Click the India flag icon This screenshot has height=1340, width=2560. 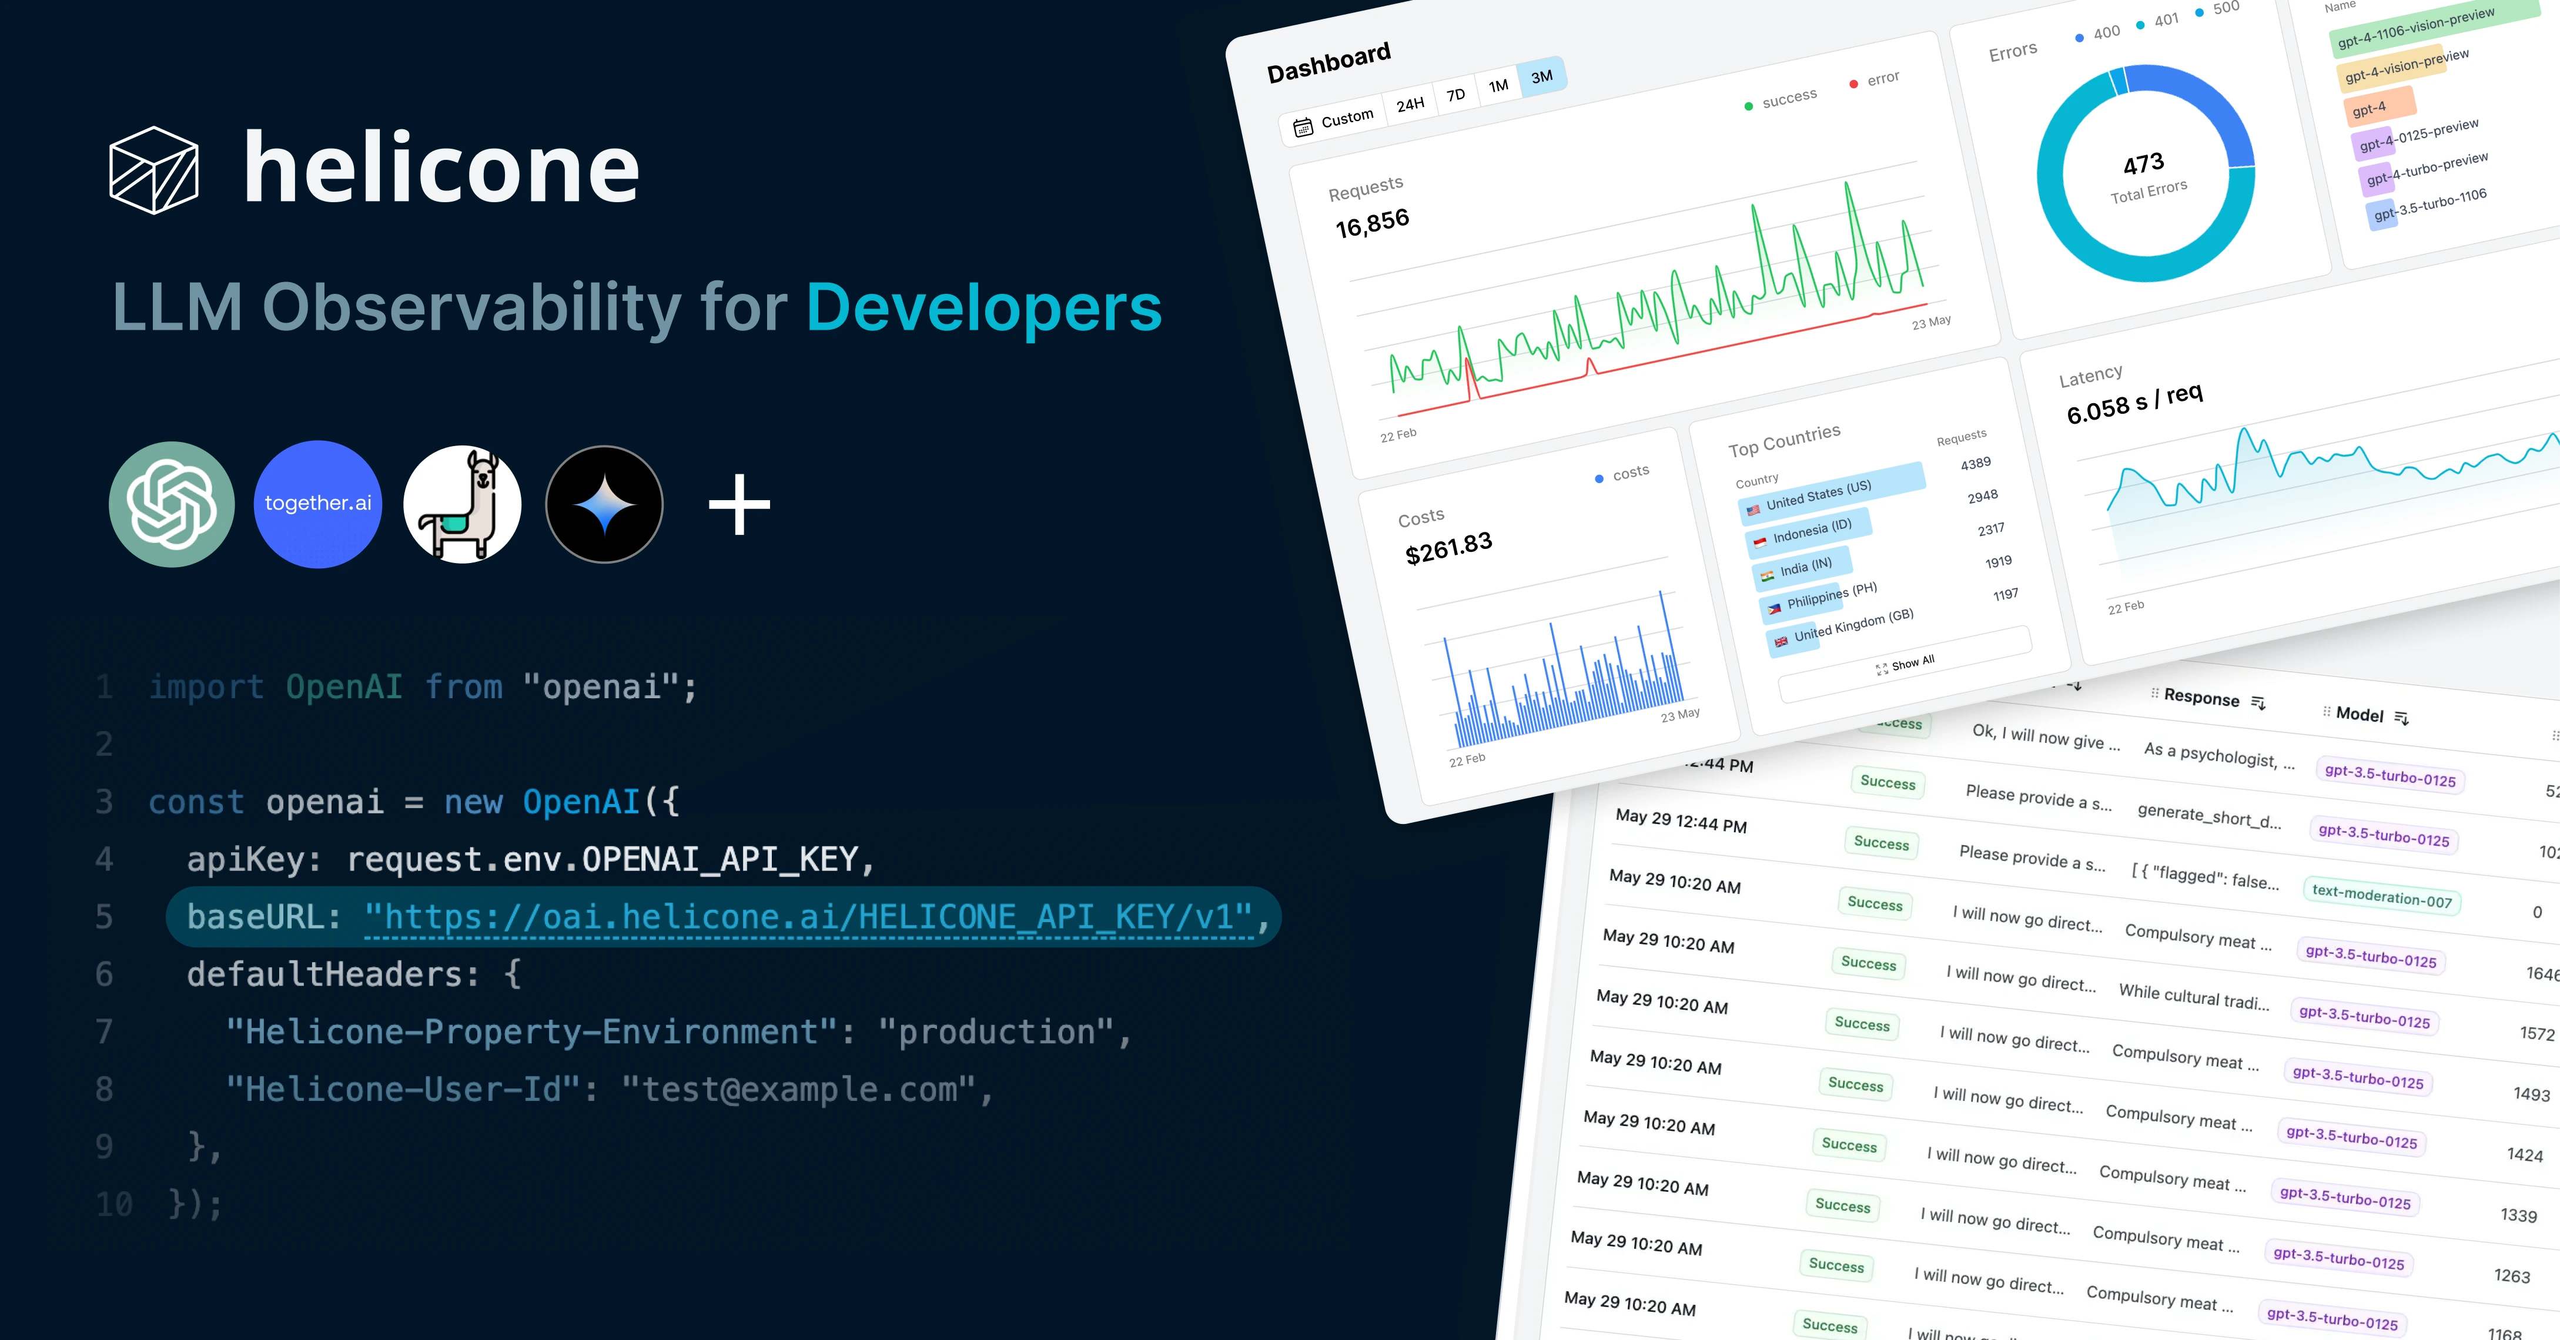coord(1767,575)
